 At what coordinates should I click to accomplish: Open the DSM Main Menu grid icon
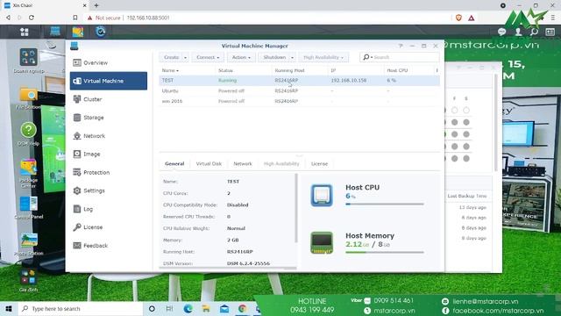[25, 32]
